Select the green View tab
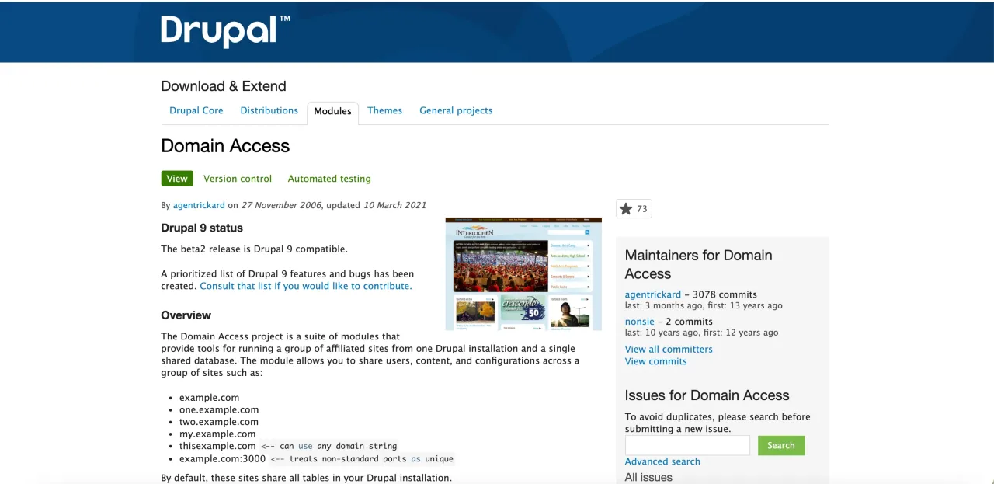 point(177,179)
